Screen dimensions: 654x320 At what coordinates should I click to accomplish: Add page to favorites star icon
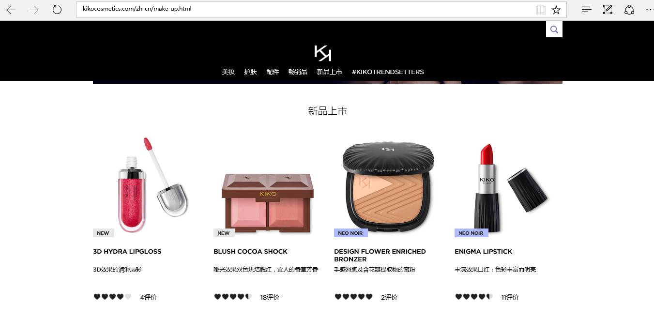tap(556, 10)
